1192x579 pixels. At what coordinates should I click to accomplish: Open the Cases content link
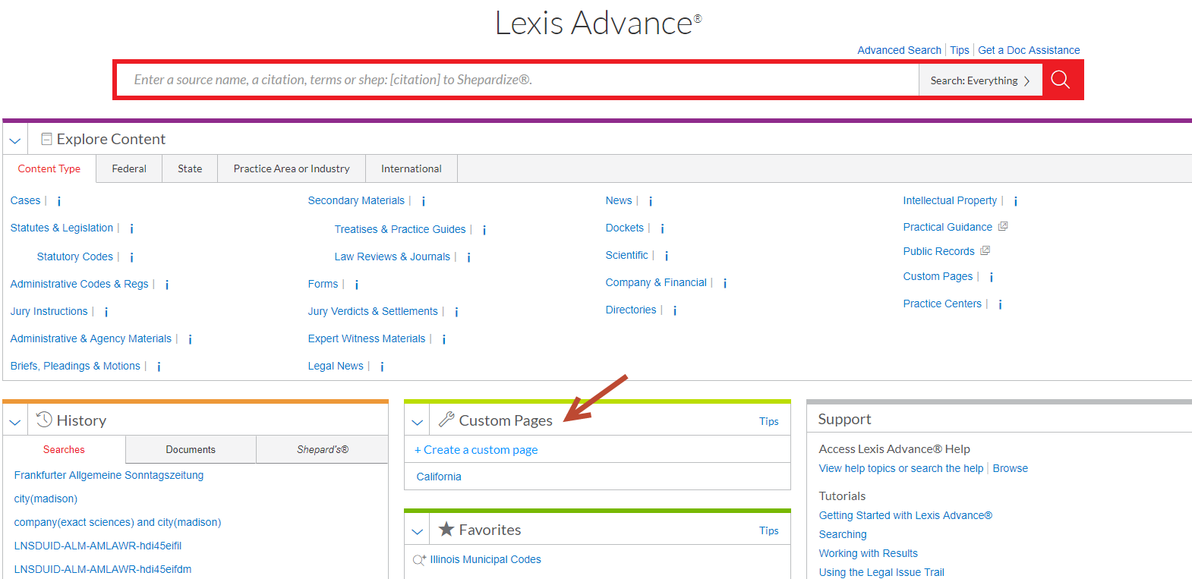(x=25, y=200)
